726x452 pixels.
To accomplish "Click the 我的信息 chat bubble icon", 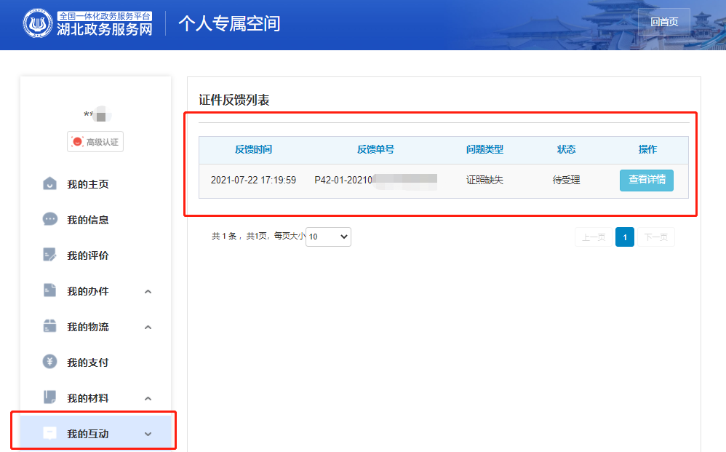I will [x=50, y=219].
